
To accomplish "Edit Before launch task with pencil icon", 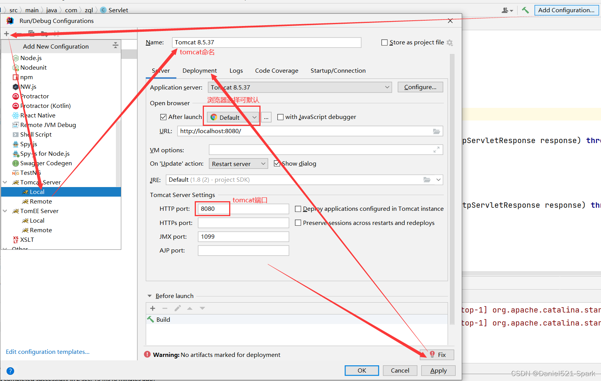I will [x=178, y=308].
